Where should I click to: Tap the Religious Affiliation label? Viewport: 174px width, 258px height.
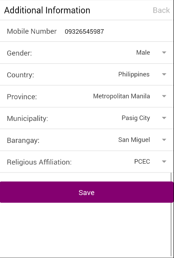point(39,162)
